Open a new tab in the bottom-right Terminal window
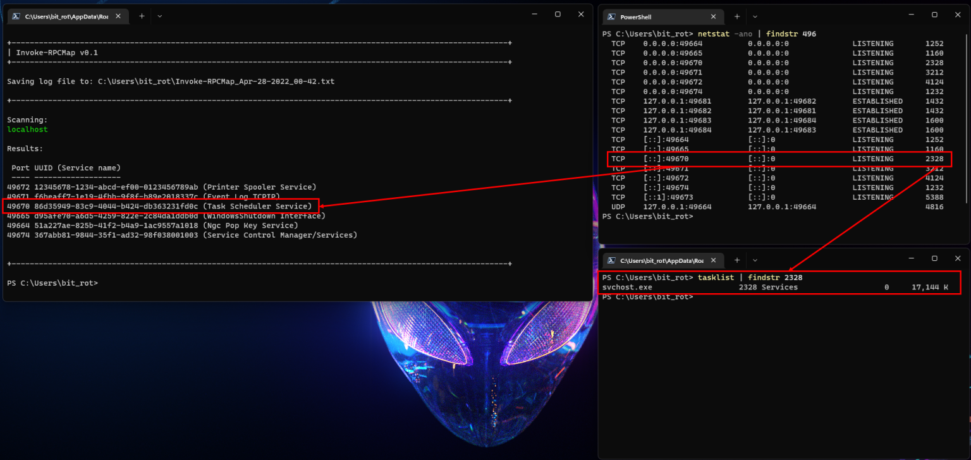Screen dimensions: 971x460 pos(737,259)
